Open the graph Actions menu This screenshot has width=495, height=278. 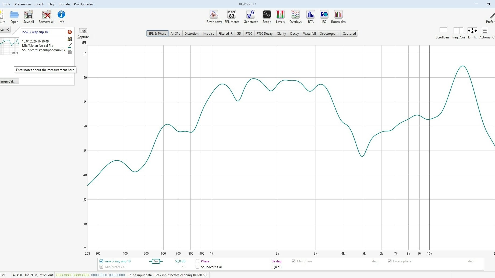pyautogui.click(x=485, y=33)
